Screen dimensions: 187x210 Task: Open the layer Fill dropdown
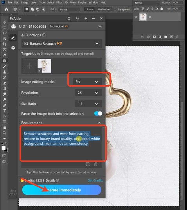pyautogui.click(x=182, y=9)
